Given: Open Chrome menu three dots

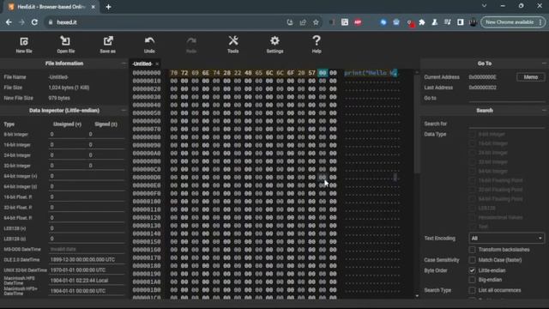Looking at the screenshot, I should pyautogui.click(x=541, y=22).
